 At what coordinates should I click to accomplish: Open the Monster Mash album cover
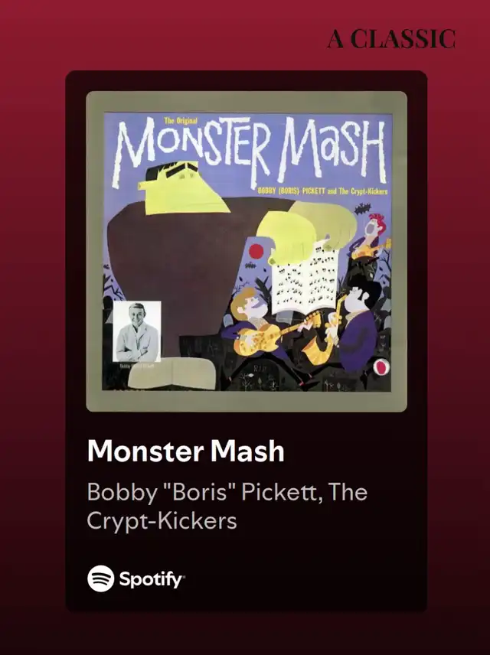(x=247, y=252)
